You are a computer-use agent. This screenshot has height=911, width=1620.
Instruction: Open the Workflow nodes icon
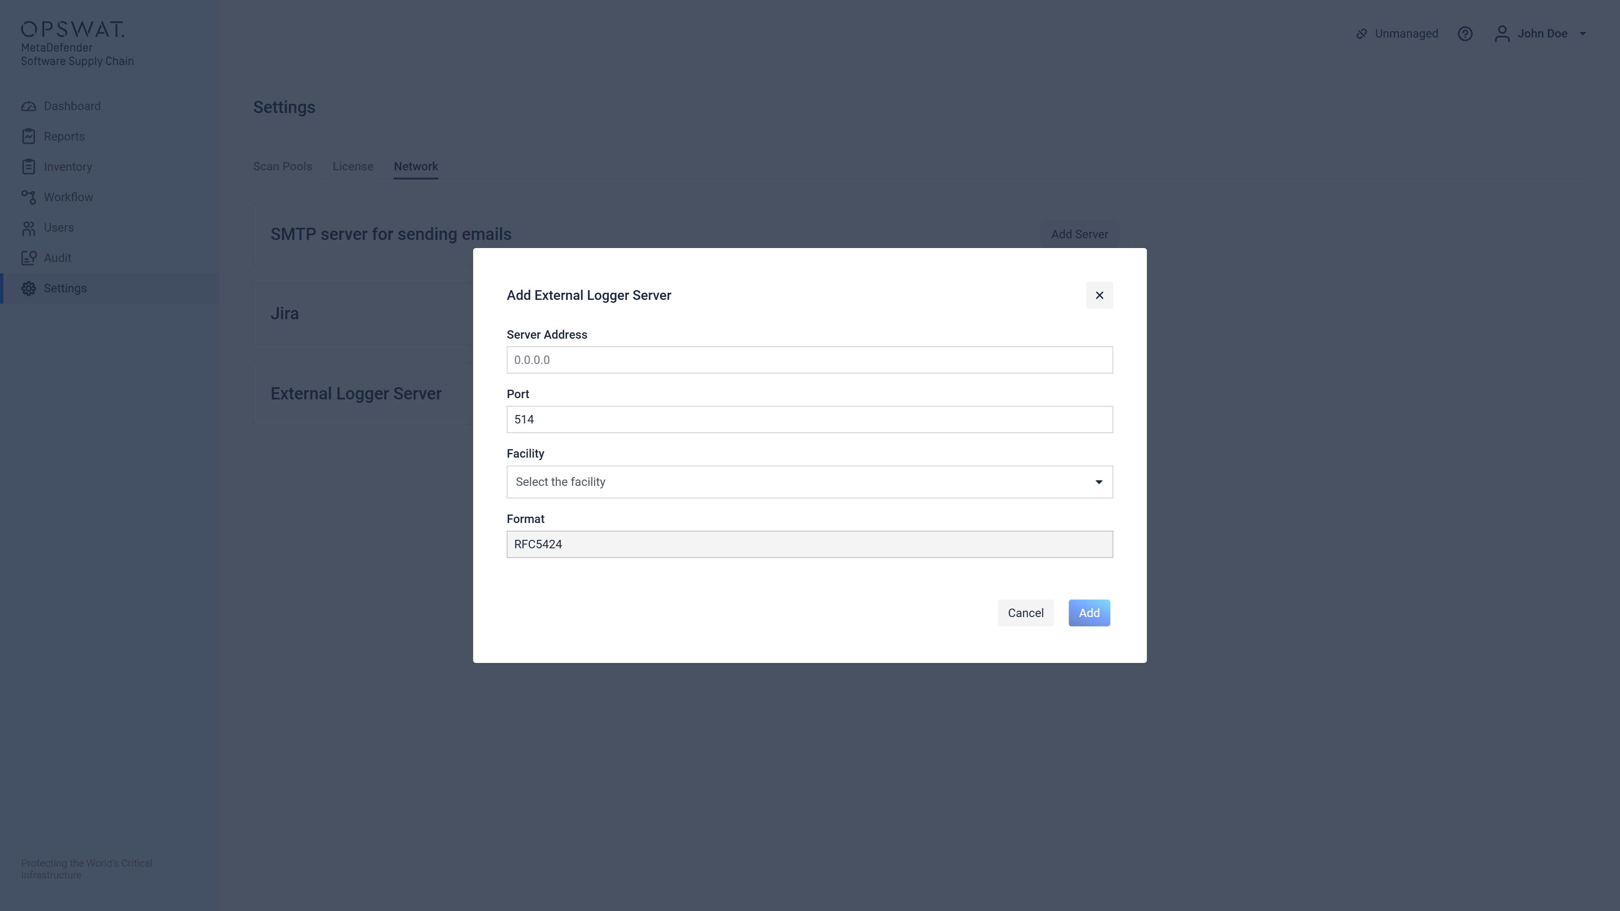click(28, 197)
